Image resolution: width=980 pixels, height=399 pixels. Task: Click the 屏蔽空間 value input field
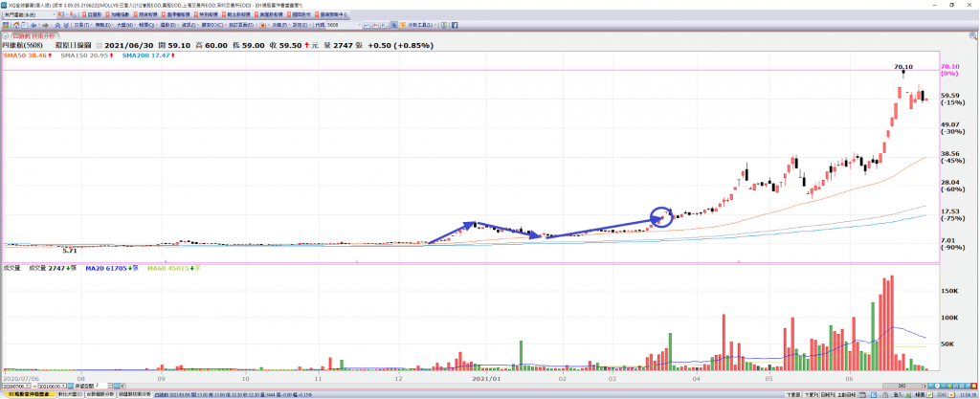(100, 386)
